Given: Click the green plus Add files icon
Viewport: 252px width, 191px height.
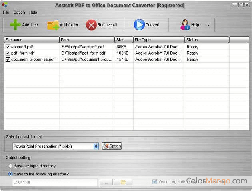Looking at the screenshot, I should coord(15,25).
